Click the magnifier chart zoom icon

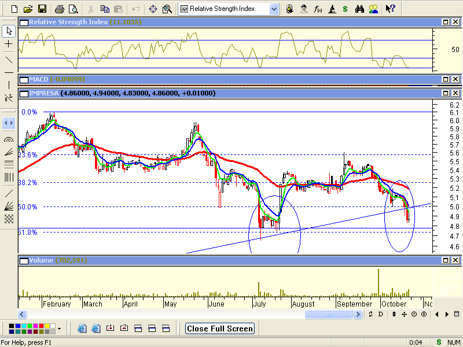(167, 9)
